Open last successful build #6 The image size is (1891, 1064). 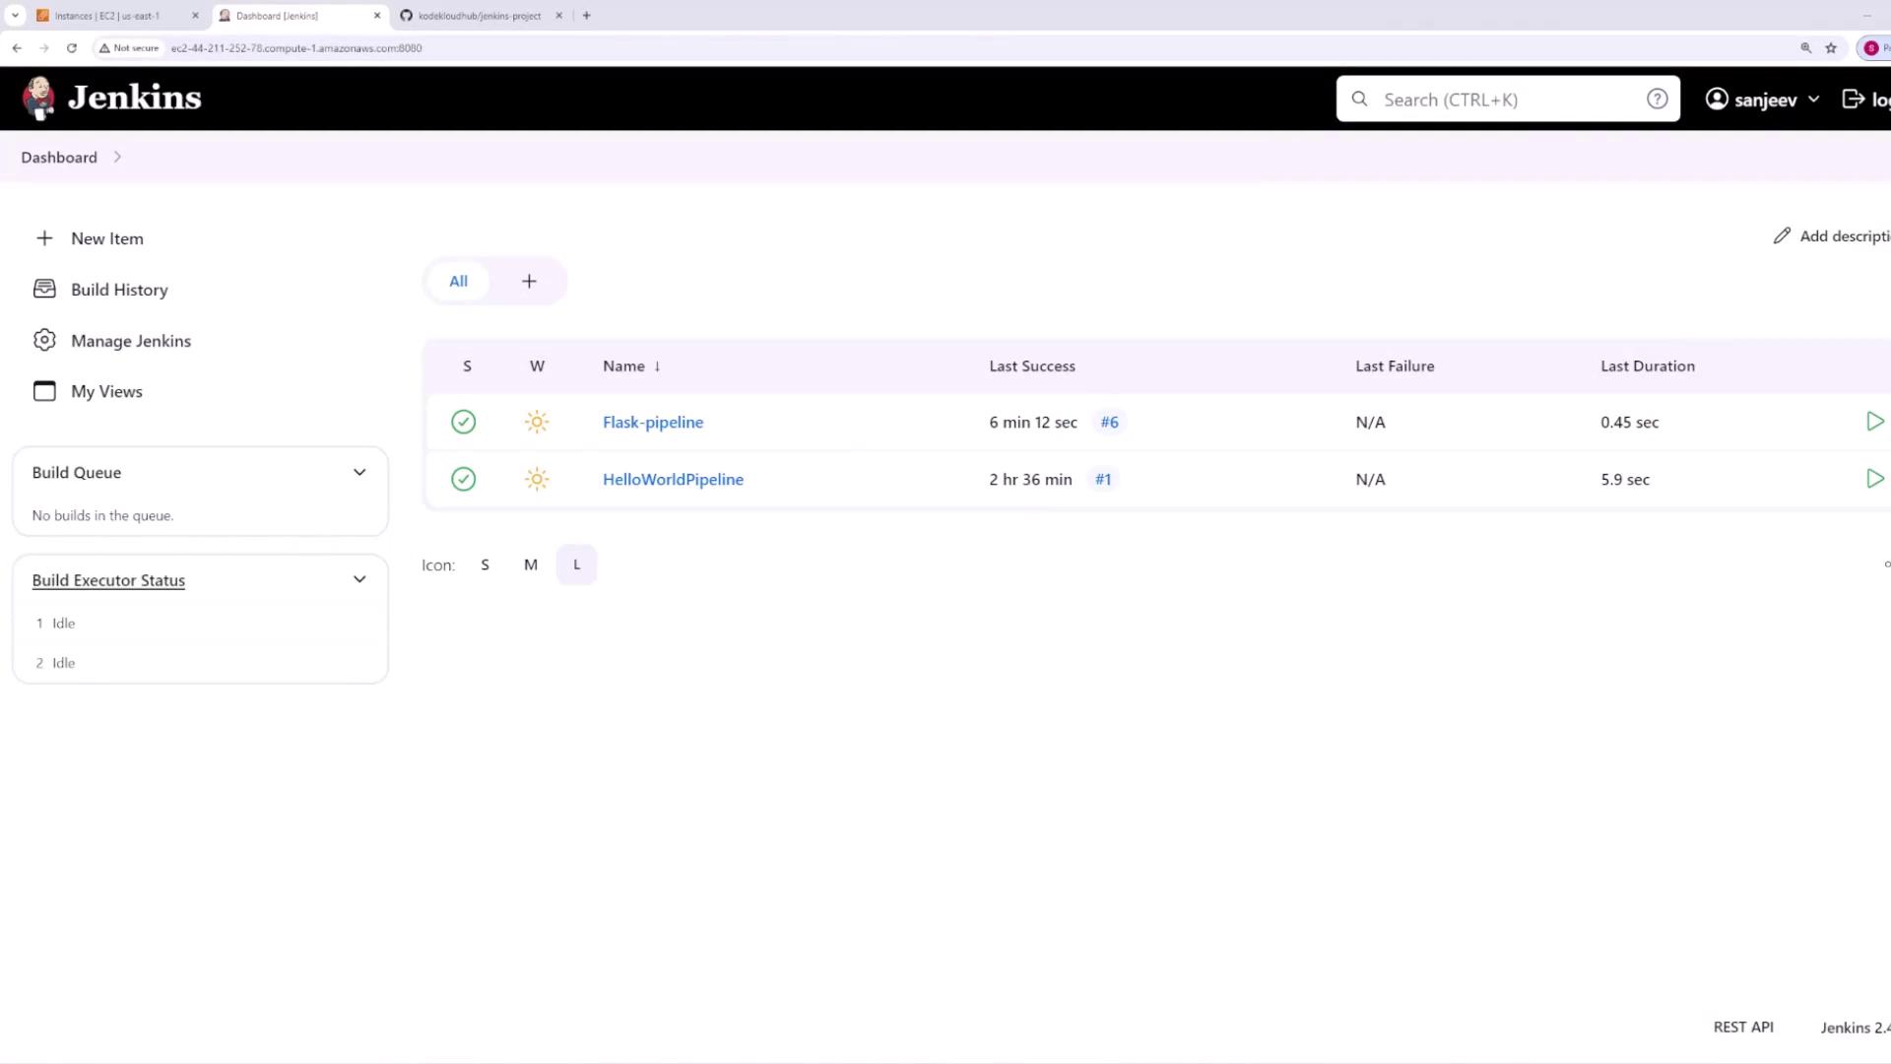tap(1109, 422)
